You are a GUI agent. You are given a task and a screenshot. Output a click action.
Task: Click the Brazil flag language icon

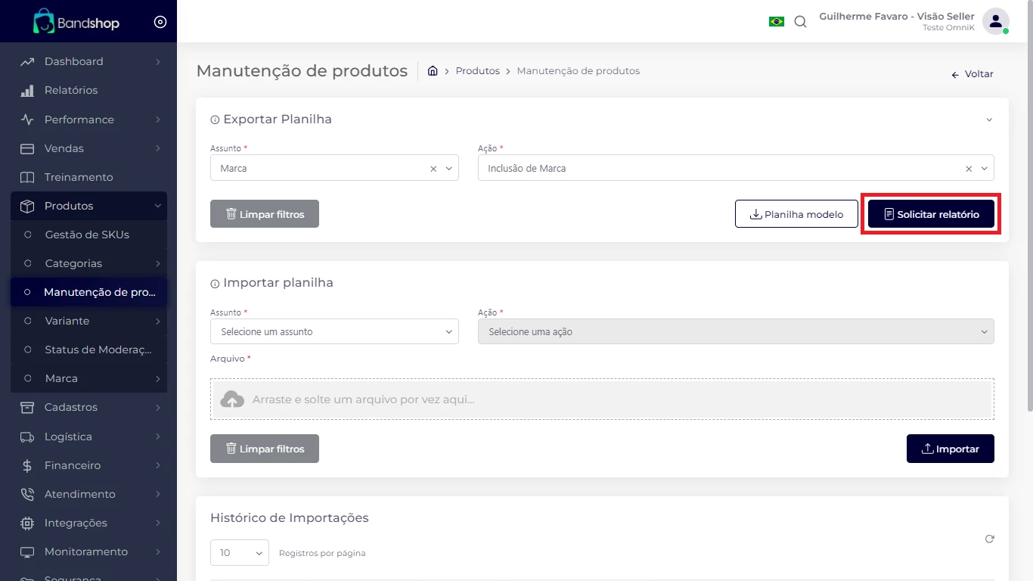click(776, 22)
